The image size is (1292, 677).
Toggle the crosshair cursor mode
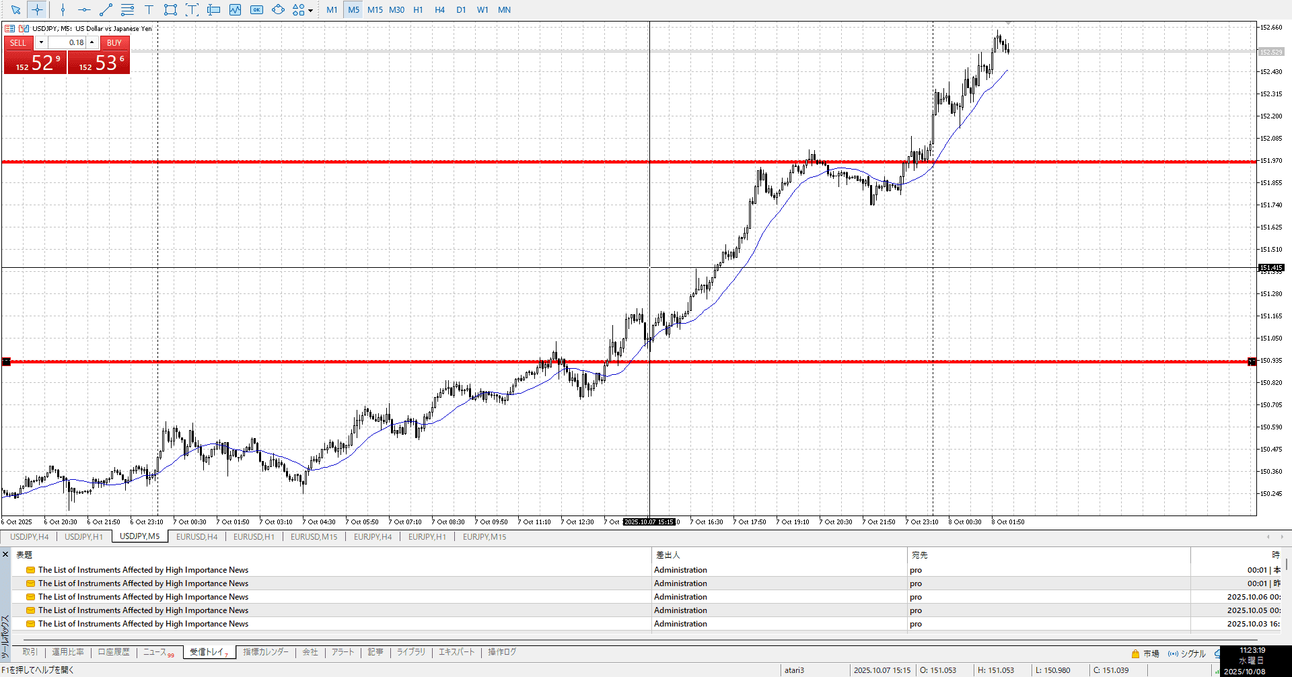point(37,10)
